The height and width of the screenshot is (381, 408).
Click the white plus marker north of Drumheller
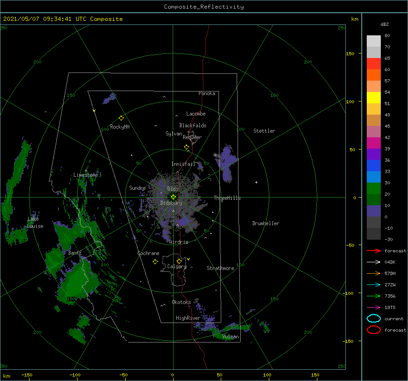(x=256, y=182)
